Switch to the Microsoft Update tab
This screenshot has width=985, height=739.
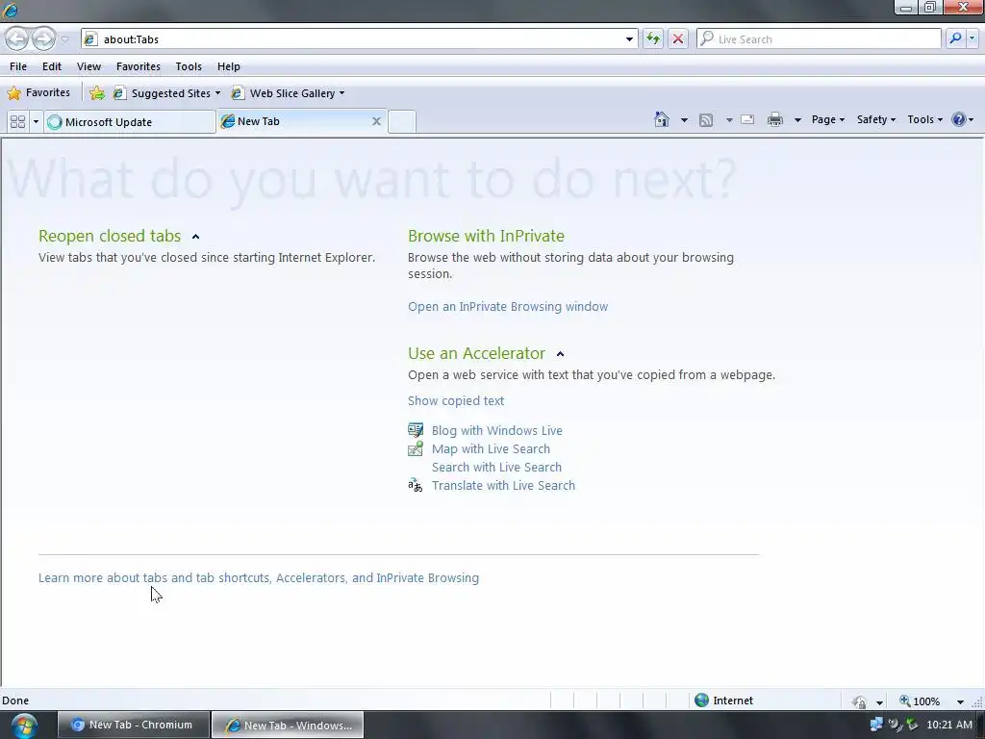(x=130, y=122)
